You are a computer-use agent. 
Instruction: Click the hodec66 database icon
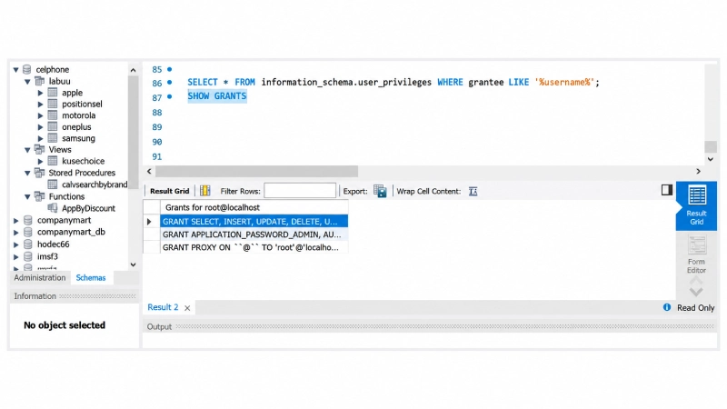pos(28,244)
